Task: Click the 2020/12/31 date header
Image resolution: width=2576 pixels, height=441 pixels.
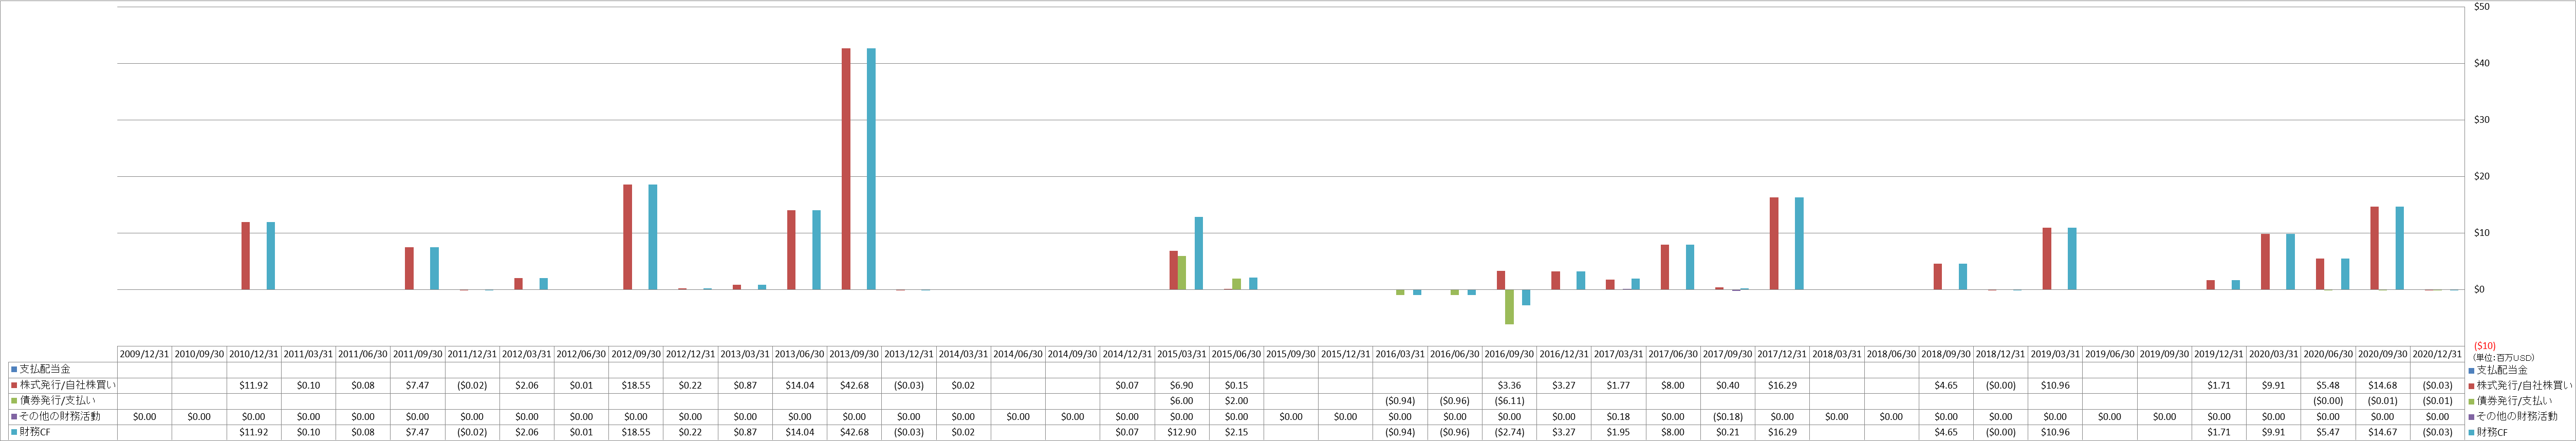Action: [x=2437, y=354]
